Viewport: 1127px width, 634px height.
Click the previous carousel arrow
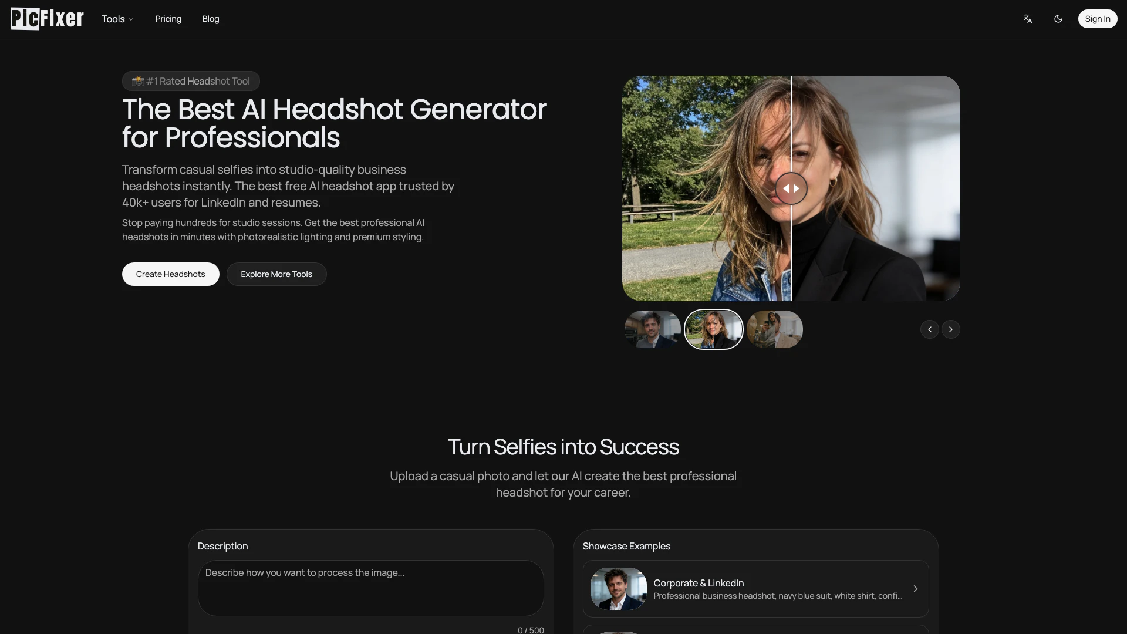(929, 329)
